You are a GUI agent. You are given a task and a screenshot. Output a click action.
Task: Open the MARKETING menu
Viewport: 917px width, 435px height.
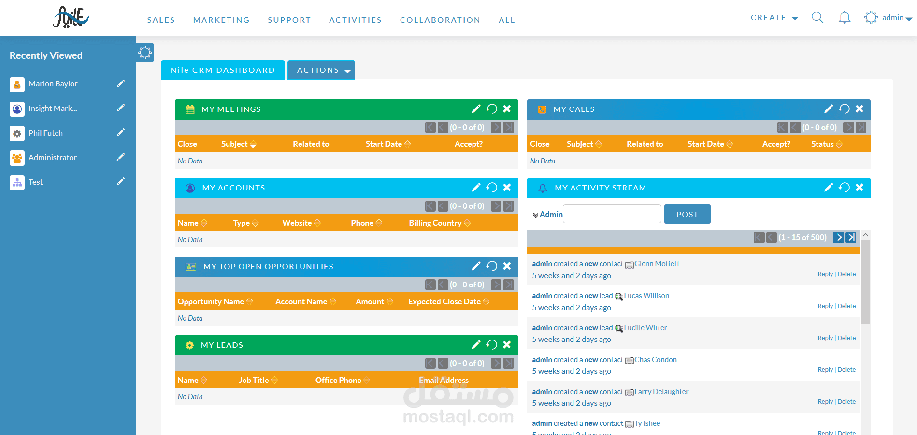pyautogui.click(x=221, y=20)
